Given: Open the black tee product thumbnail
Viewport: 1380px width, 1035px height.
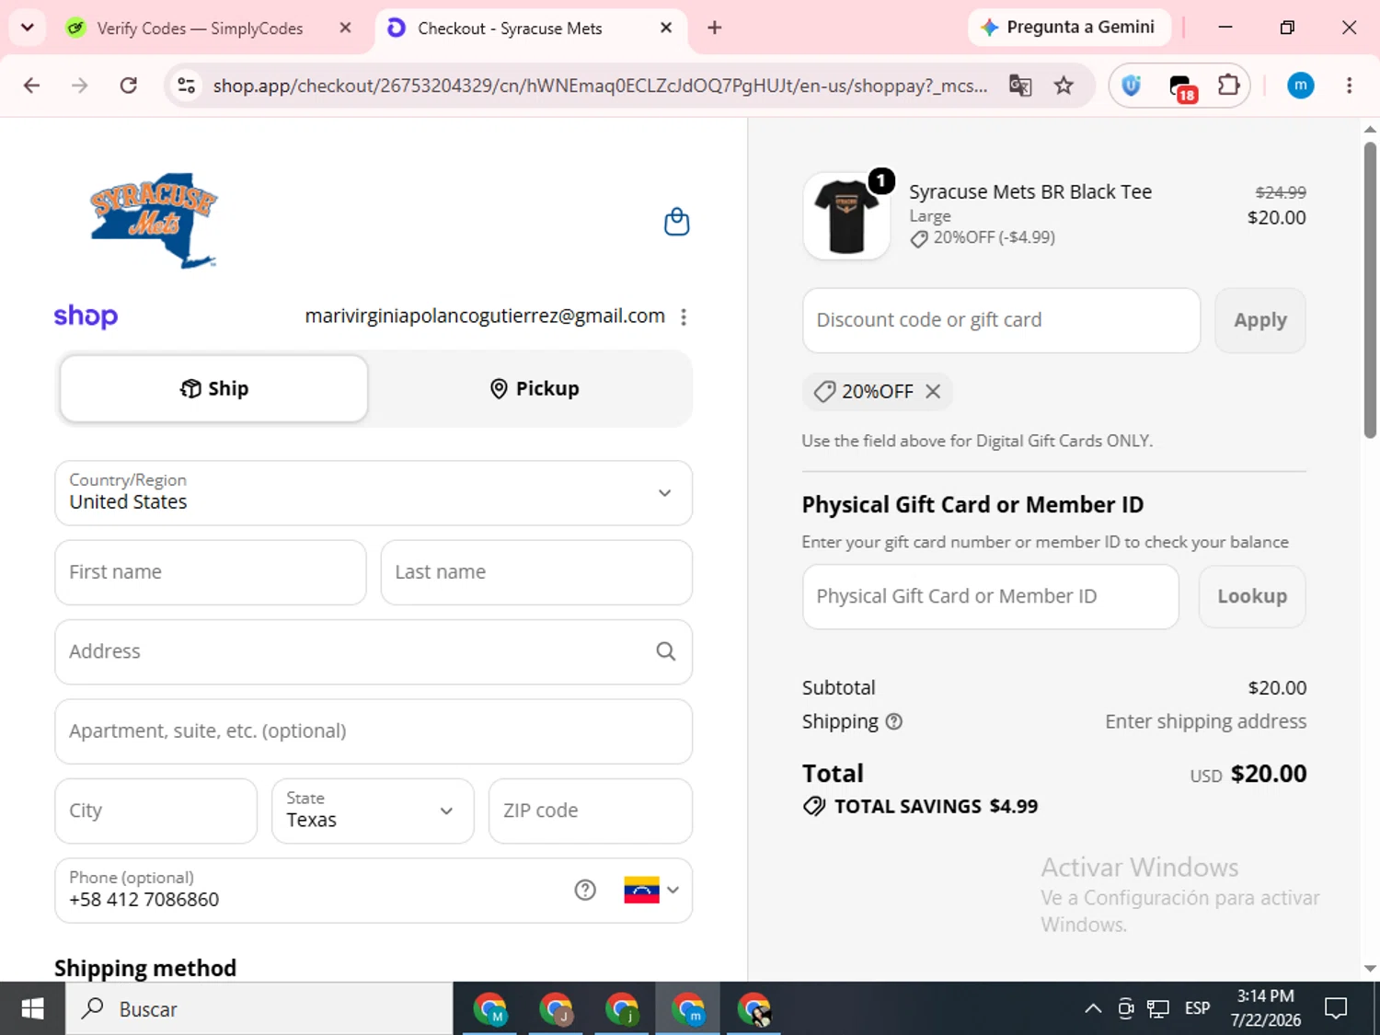Looking at the screenshot, I should (x=846, y=217).
